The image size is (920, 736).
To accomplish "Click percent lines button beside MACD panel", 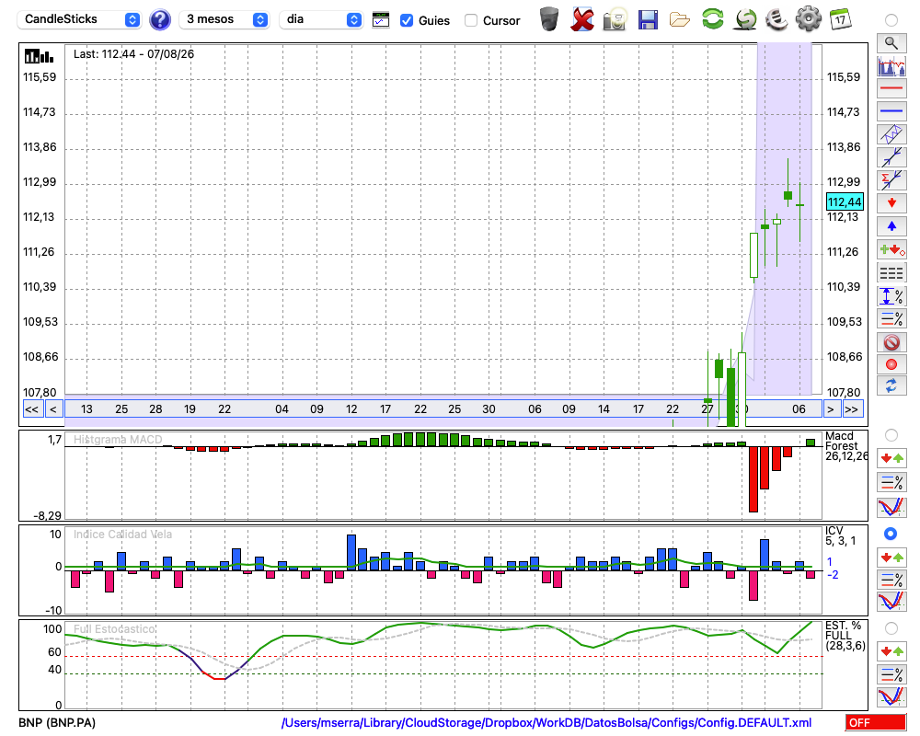I will point(891,482).
